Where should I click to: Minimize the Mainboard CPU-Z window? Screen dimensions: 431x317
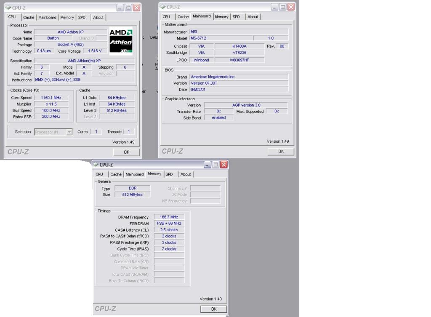pyautogui.click(x=274, y=7)
